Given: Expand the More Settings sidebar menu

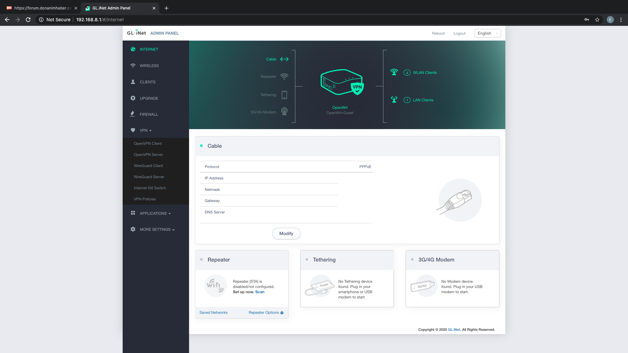Looking at the screenshot, I should click(x=157, y=229).
